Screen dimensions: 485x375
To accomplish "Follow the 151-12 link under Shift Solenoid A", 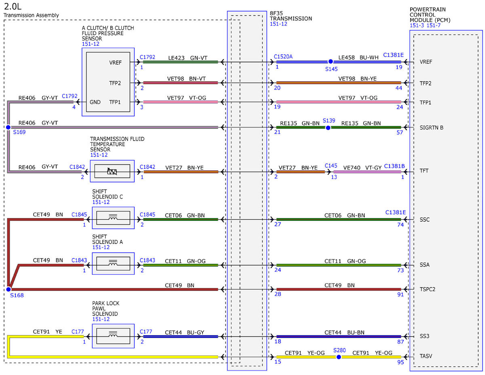I will [x=101, y=247].
